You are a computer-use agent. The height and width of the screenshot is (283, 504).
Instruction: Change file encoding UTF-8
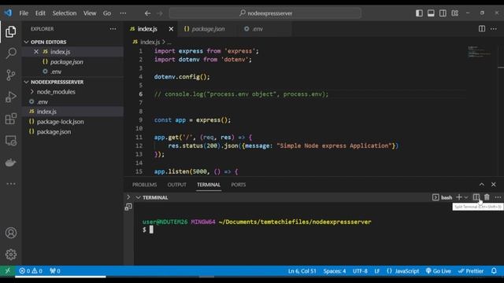point(360,271)
